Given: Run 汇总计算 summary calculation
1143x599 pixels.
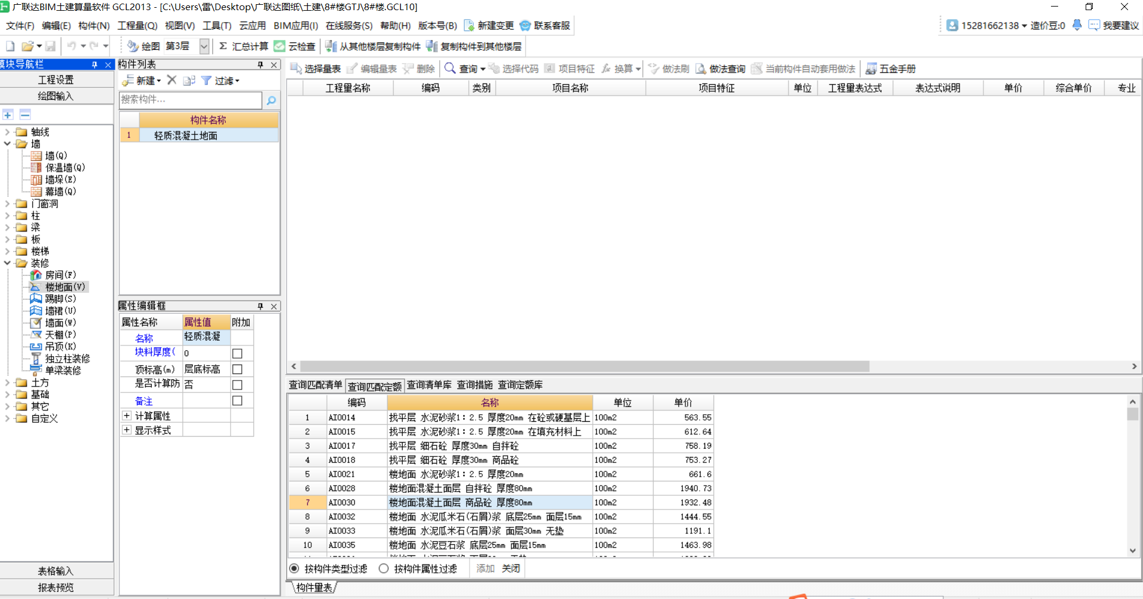Looking at the screenshot, I should (243, 46).
